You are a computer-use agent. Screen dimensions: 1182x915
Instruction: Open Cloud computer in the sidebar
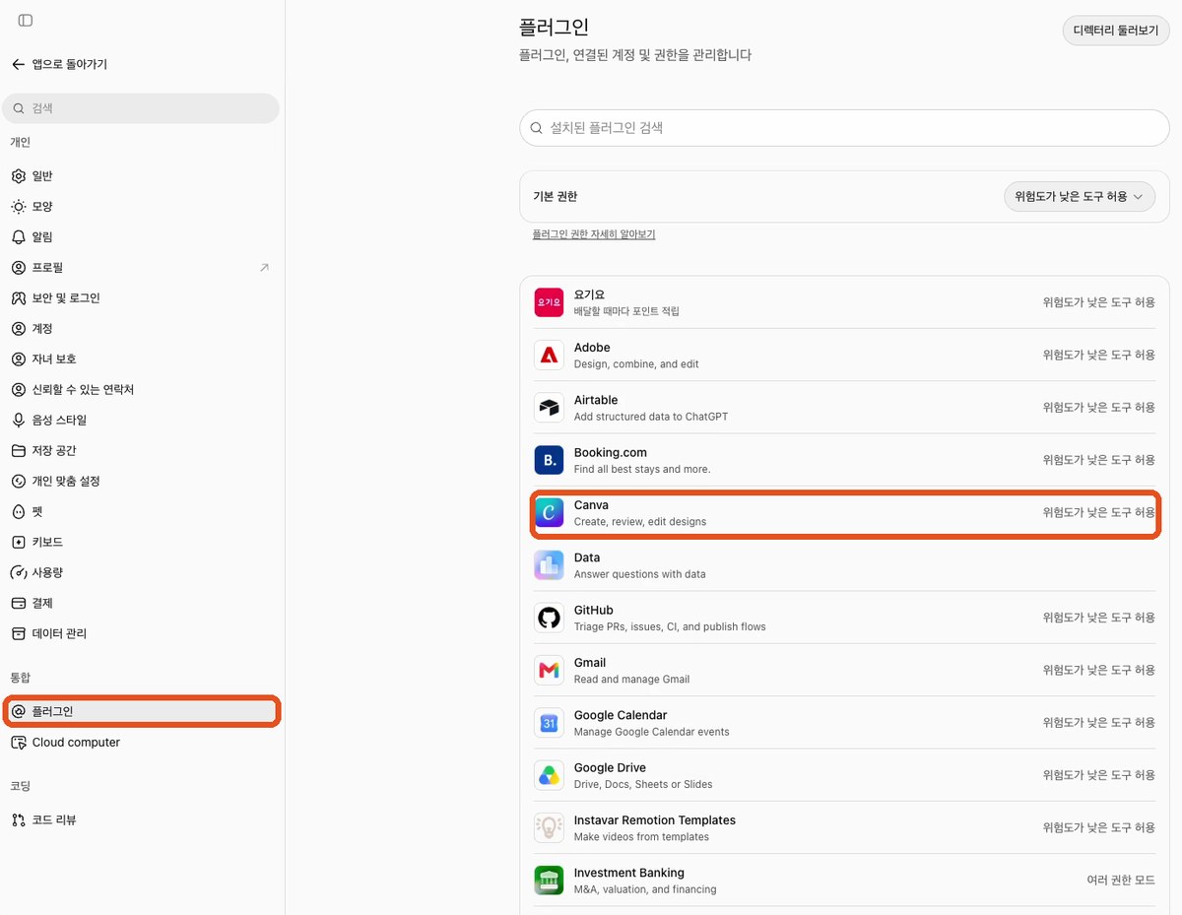tap(142, 743)
